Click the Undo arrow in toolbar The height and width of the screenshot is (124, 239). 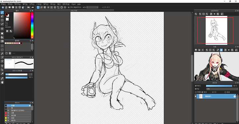(28, 7)
